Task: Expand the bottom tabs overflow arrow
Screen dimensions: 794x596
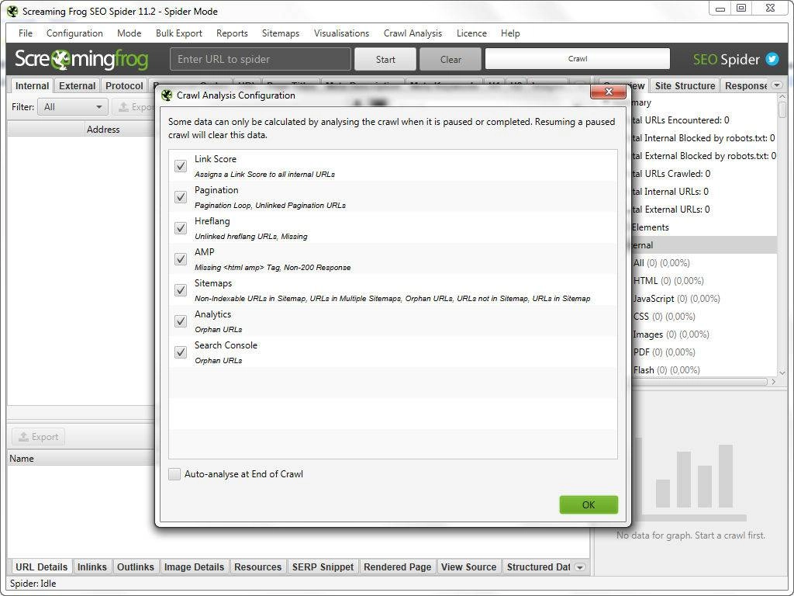Action: (580, 567)
